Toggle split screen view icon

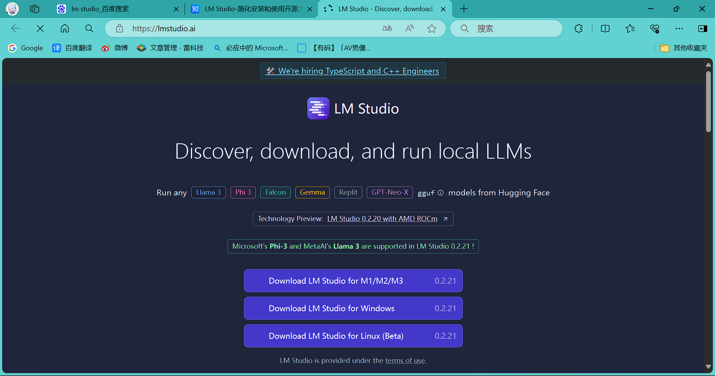pyautogui.click(x=606, y=28)
